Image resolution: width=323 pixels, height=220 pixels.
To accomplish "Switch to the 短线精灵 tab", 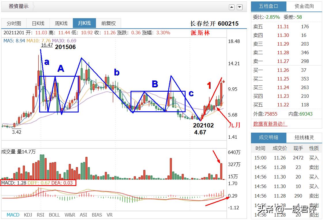I will [304, 138].
